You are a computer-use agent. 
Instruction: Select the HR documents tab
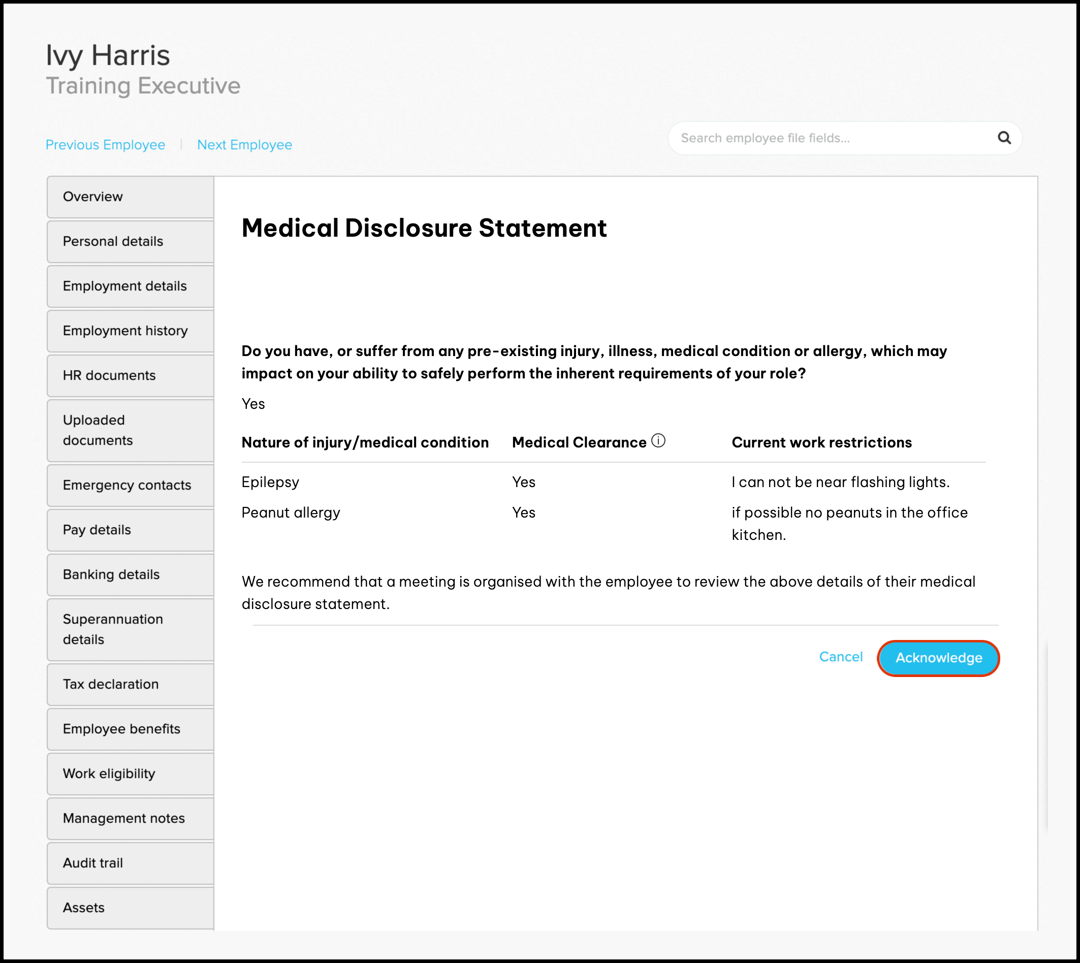(131, 376)
